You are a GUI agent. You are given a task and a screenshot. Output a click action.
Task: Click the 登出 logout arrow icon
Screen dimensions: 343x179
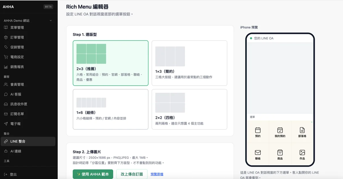pyautogui.click(x=6, y=174)
